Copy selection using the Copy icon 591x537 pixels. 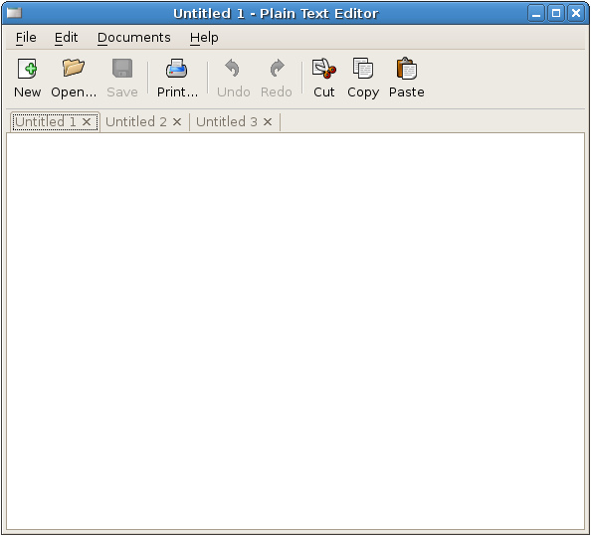click(363, 69)
